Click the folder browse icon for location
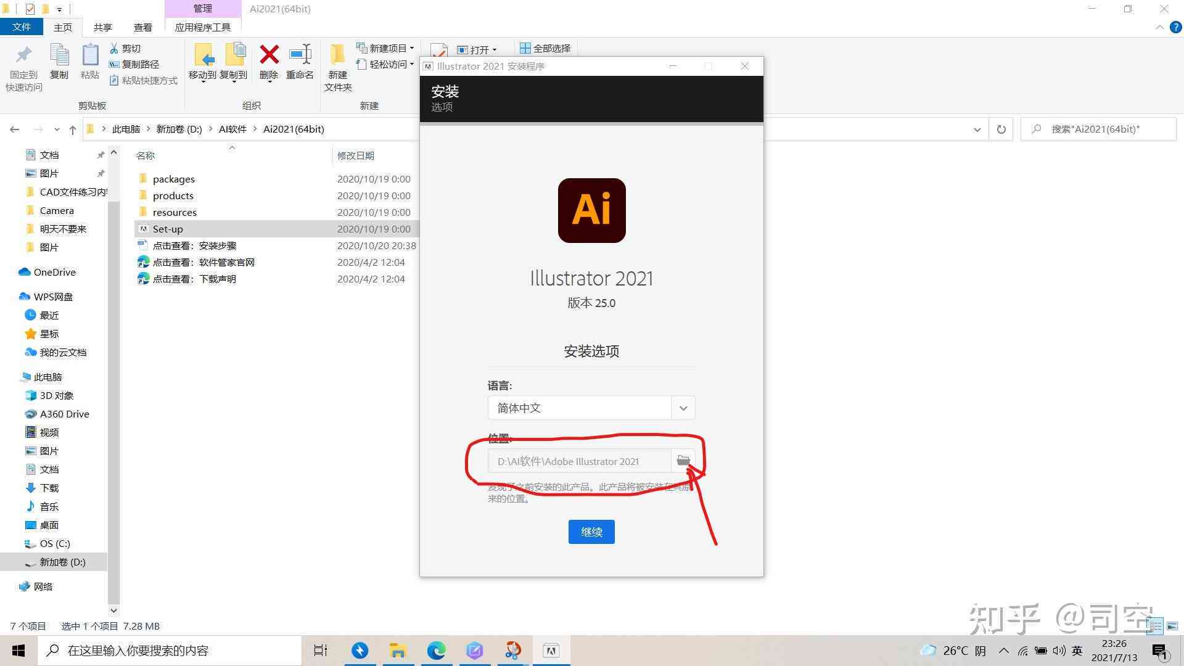 (x=682, y=460)
